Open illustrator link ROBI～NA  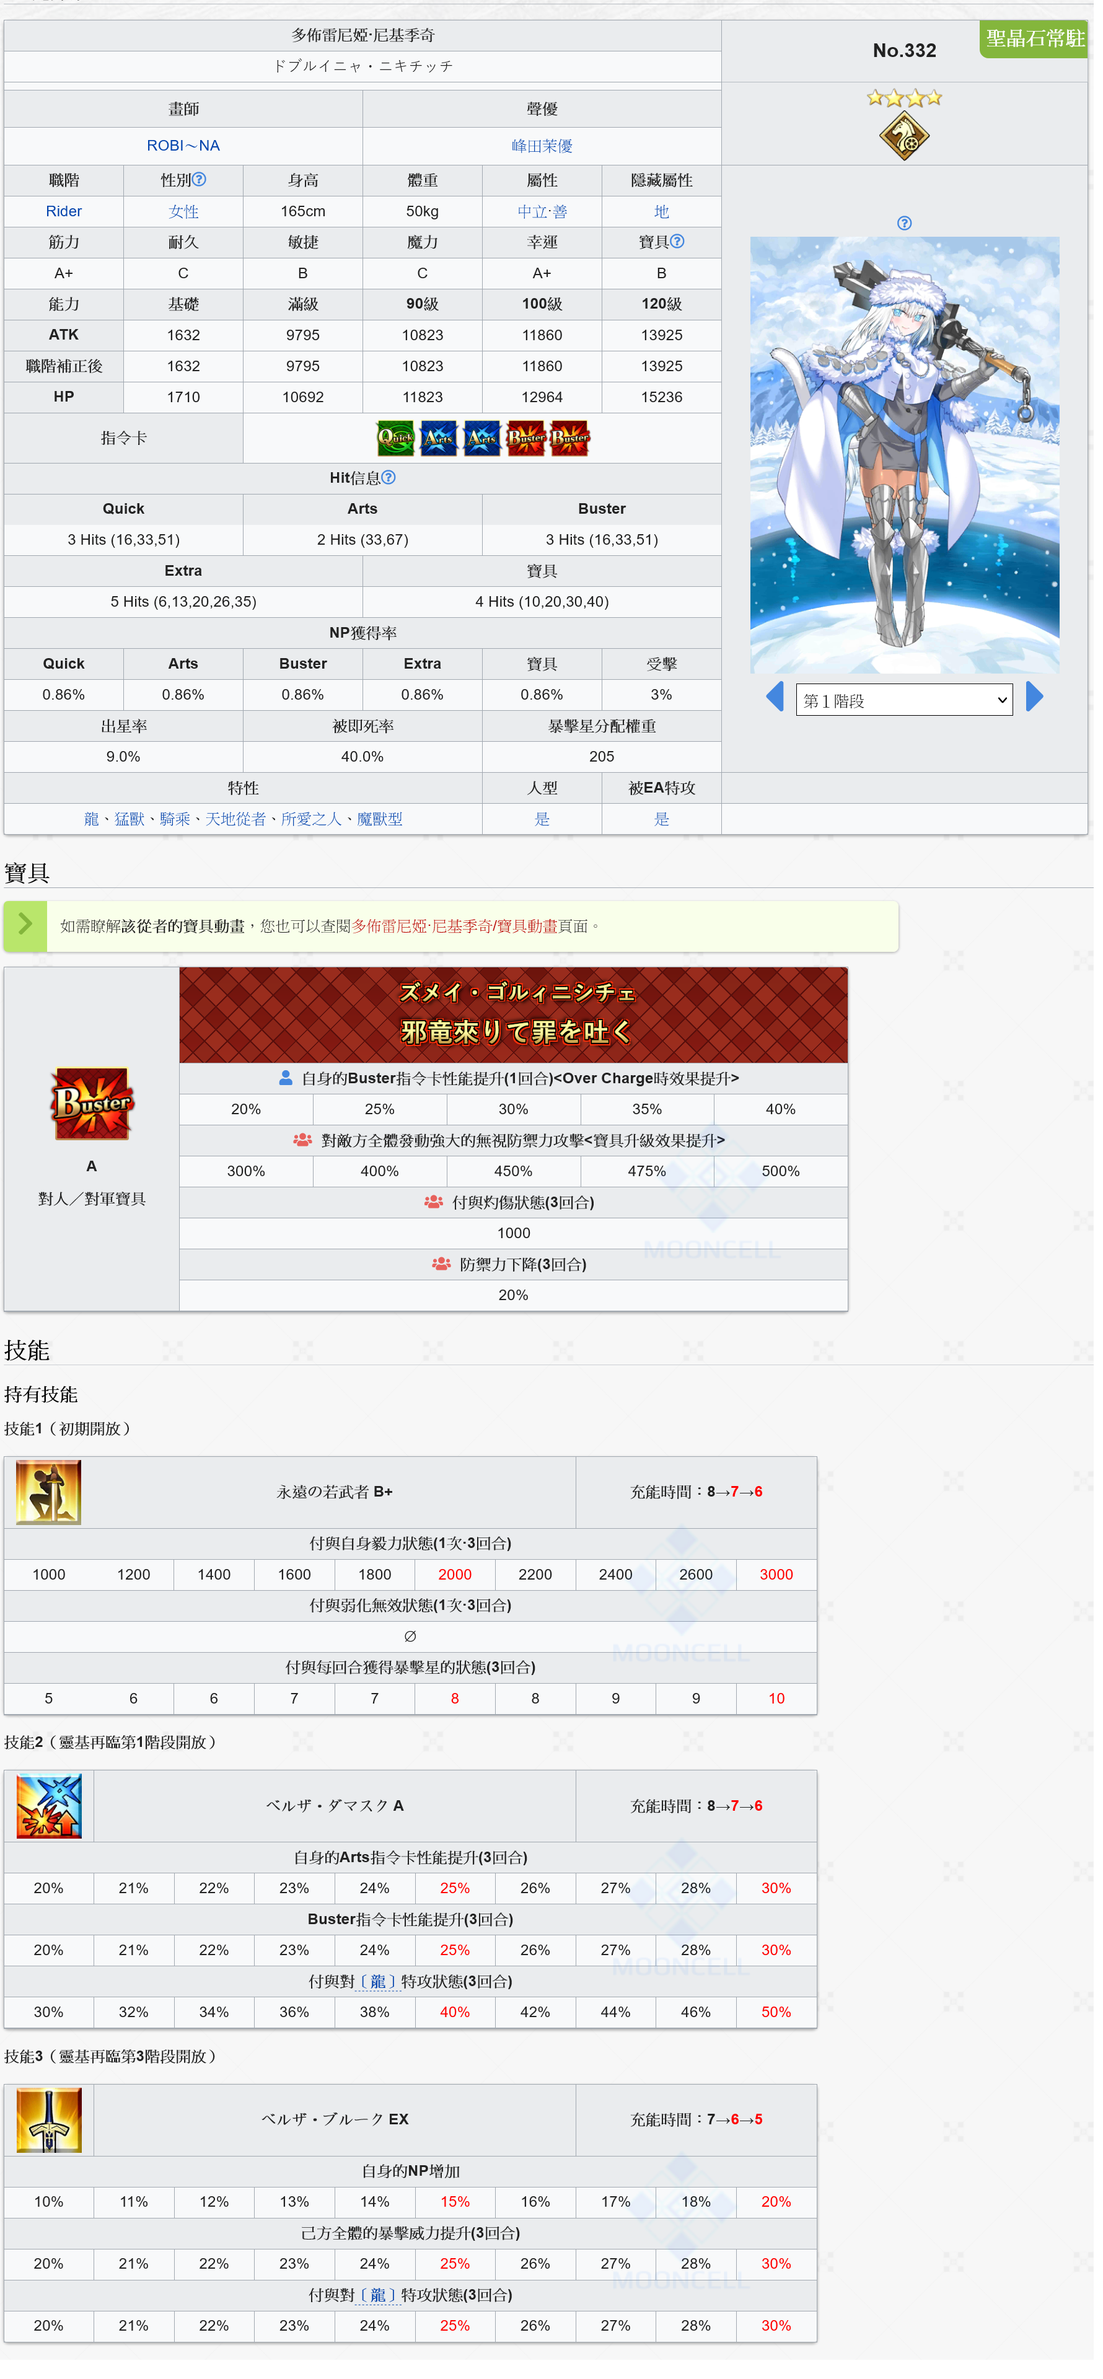(x=185, y=147)
